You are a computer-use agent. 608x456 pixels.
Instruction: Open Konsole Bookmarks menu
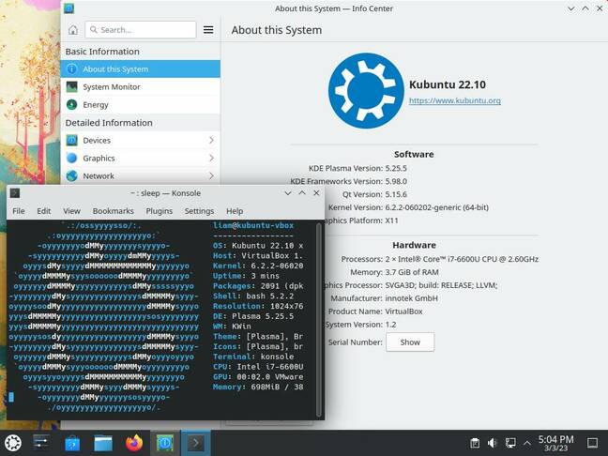114,211
